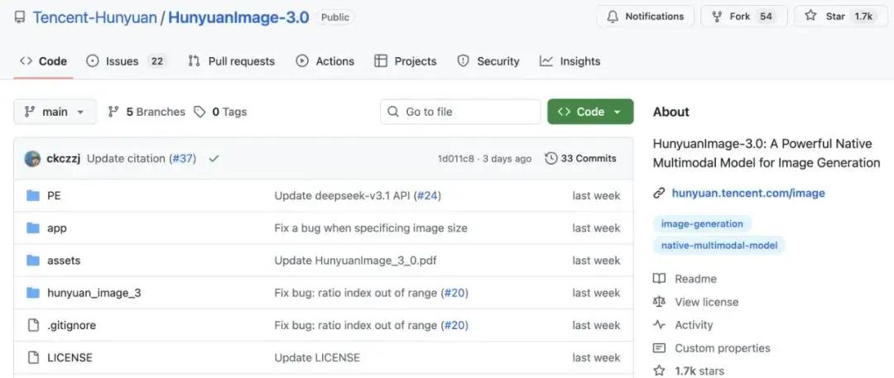Click the green commit status checkmark
The width and height of the screenshot is (894, 378).
point(214,159)
